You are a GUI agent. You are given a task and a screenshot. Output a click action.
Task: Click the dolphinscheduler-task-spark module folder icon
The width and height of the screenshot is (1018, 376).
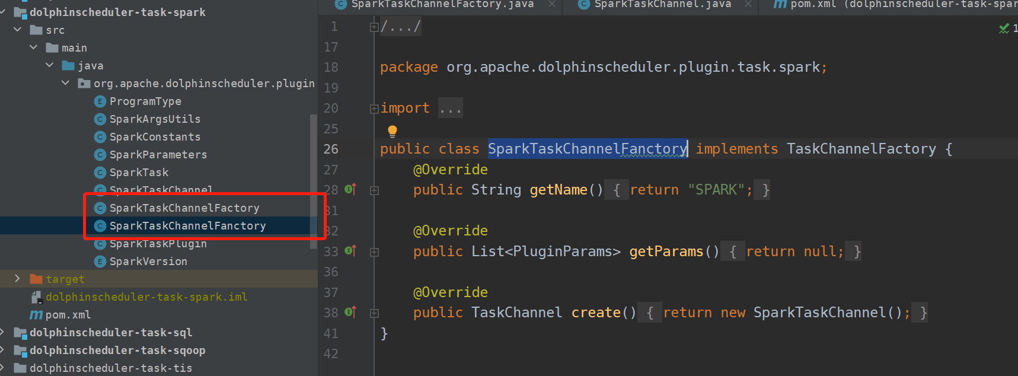tap(20, 12)
